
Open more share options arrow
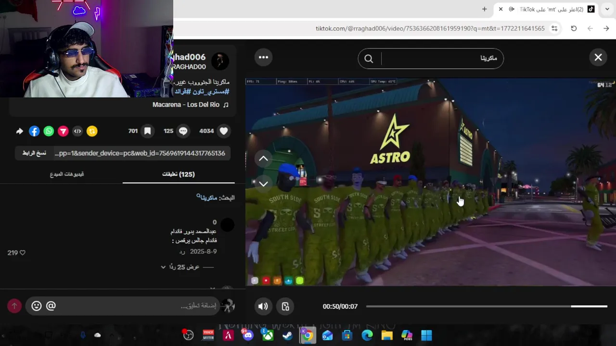point(19,131)
